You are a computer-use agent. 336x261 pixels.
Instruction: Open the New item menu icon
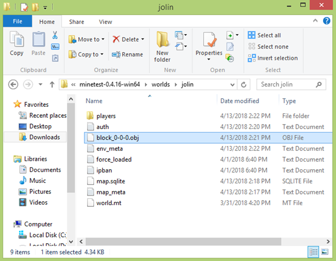pos(179,35)
